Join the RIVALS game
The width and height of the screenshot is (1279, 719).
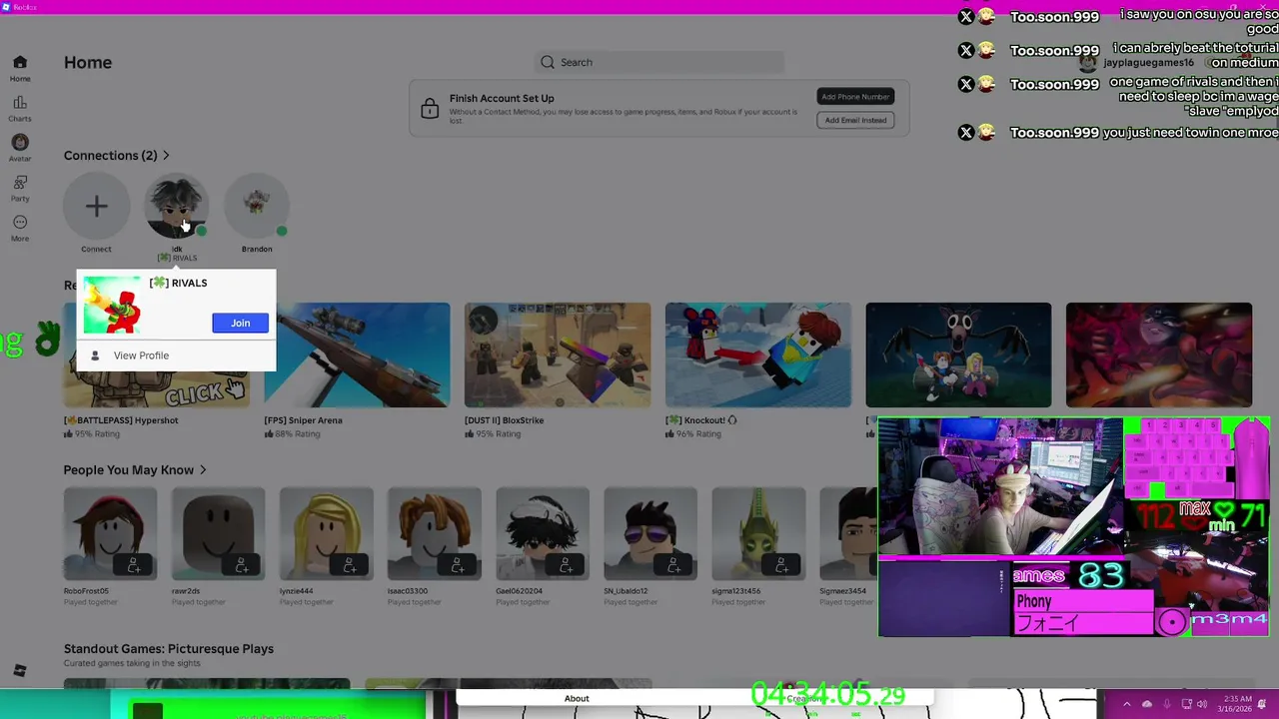pos(240,323)
